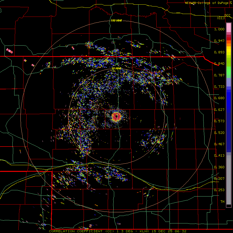
Task: Click the 0.360 legend value
Action: [219, 167]
